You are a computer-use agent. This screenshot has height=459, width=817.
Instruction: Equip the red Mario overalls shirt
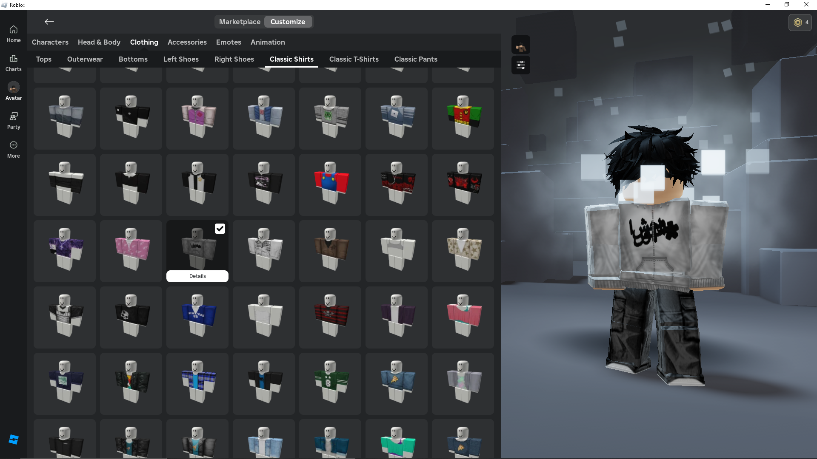point(330,185)
